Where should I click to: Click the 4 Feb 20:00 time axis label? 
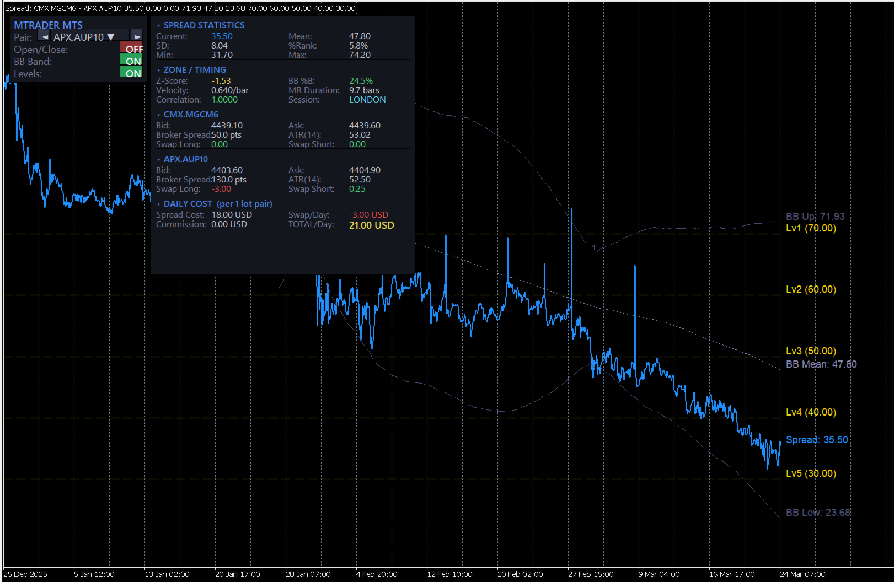coord(377,574)
